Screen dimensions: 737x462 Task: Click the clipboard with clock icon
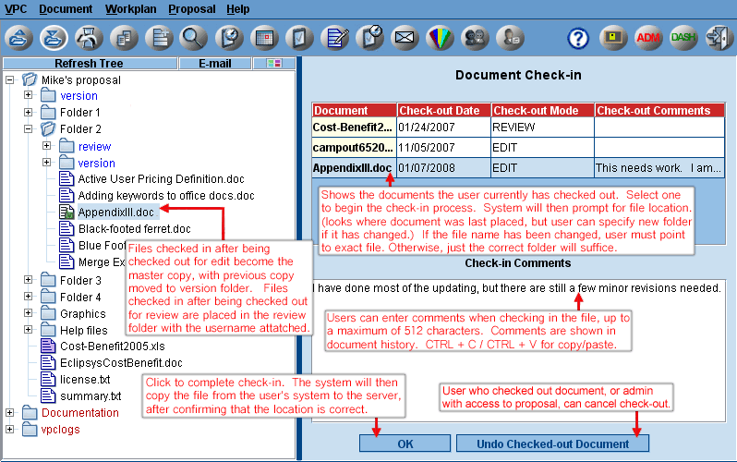pyautogui.click(x=370, y=38)
